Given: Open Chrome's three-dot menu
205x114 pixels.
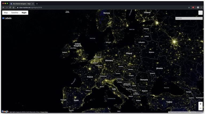Looking at the screenshot, I should (x=201, y=7).
